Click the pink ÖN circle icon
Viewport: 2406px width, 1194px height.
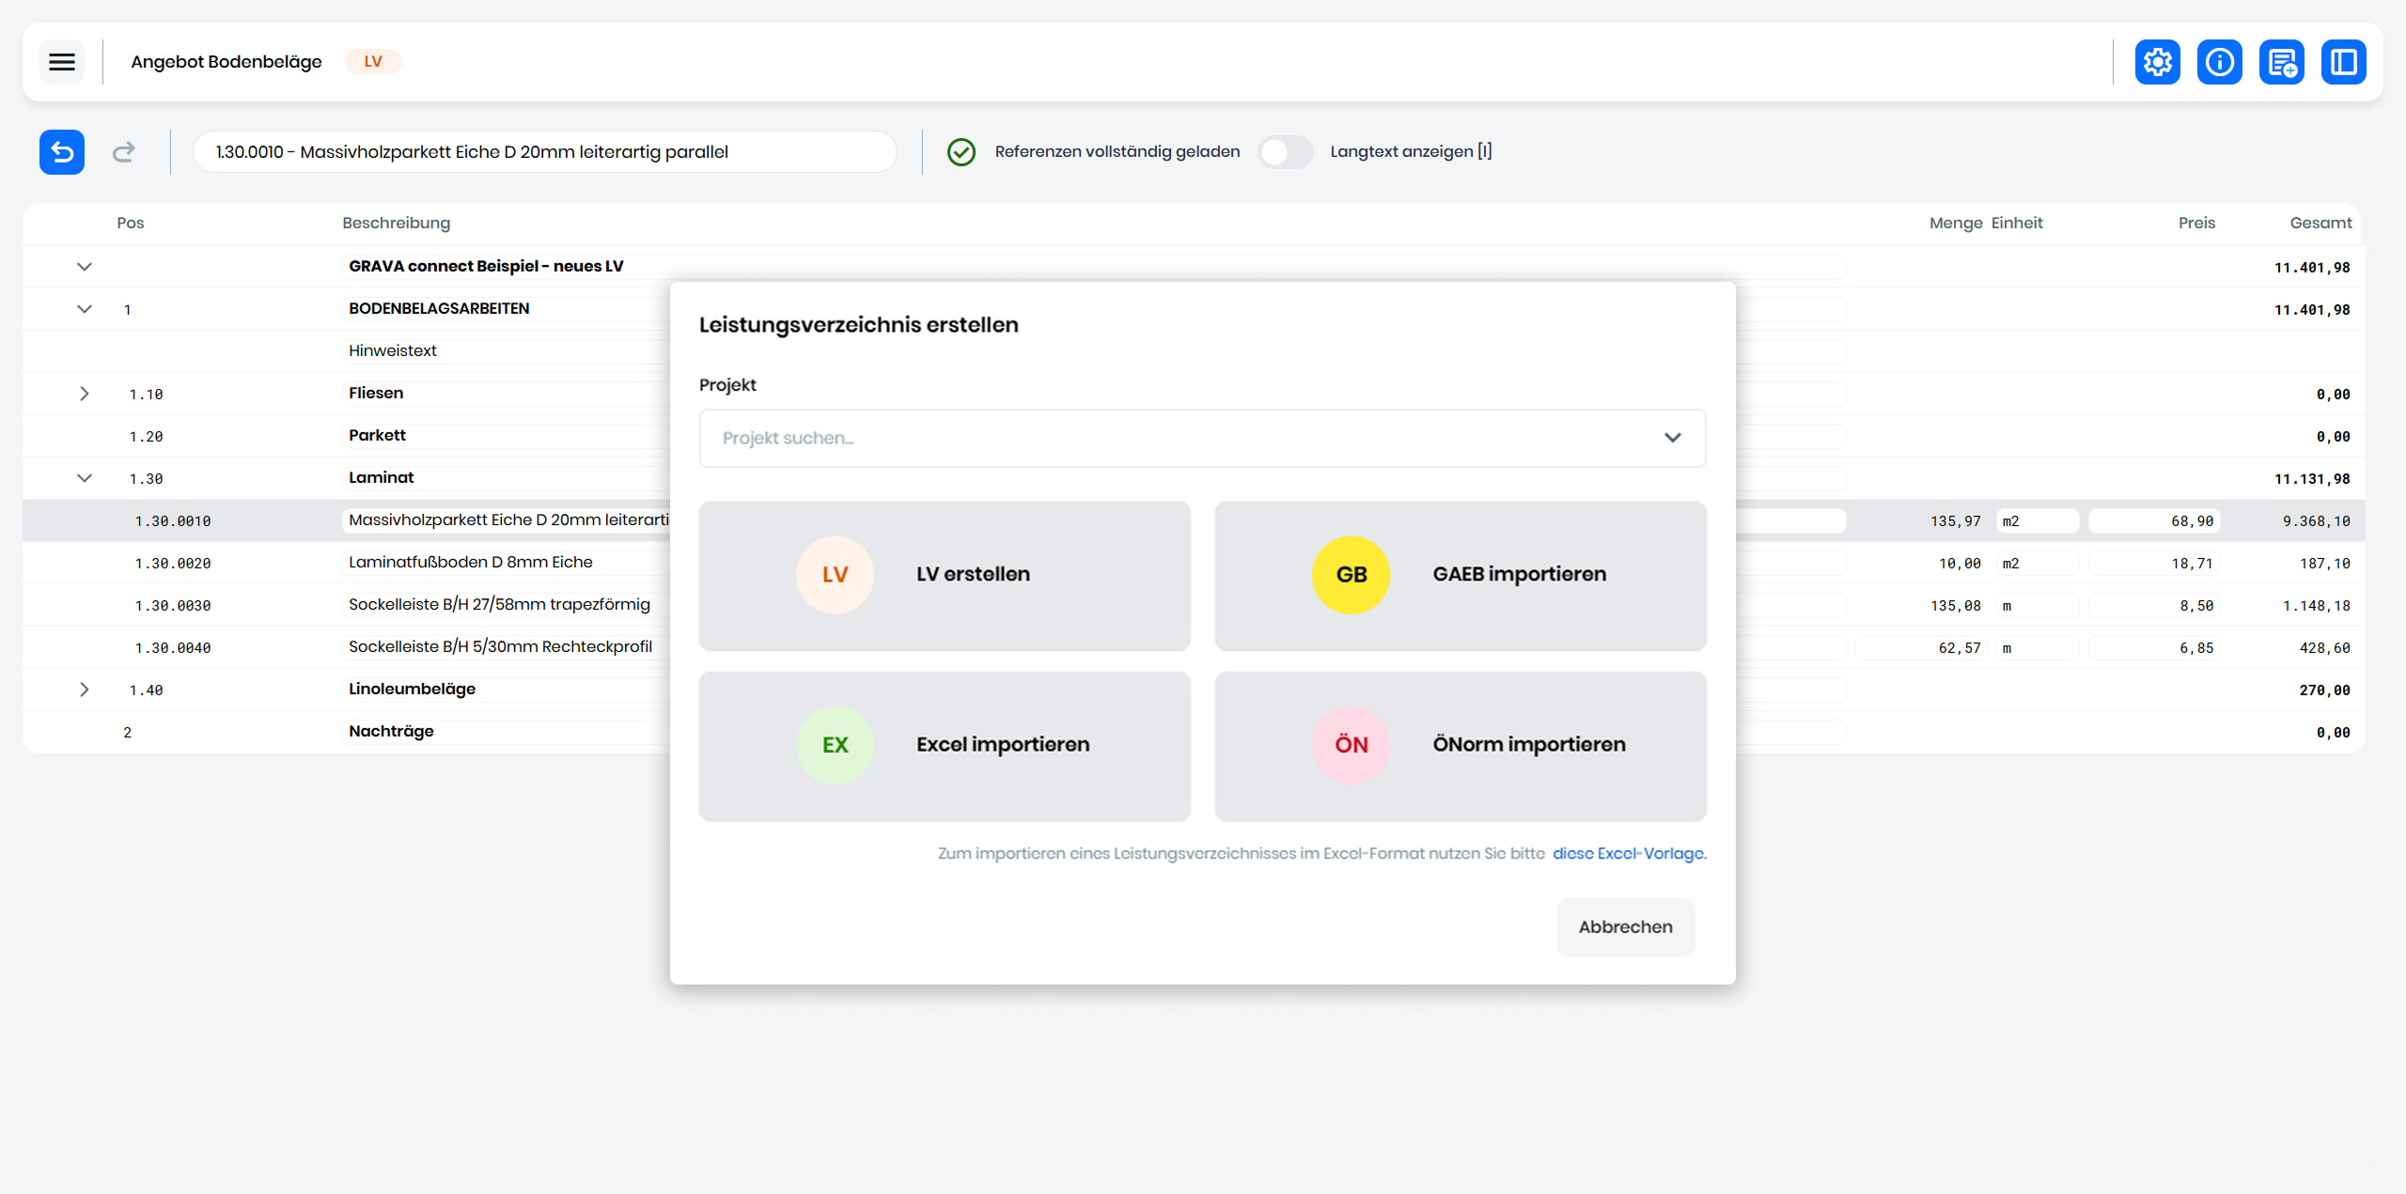tap(1351, 745)
